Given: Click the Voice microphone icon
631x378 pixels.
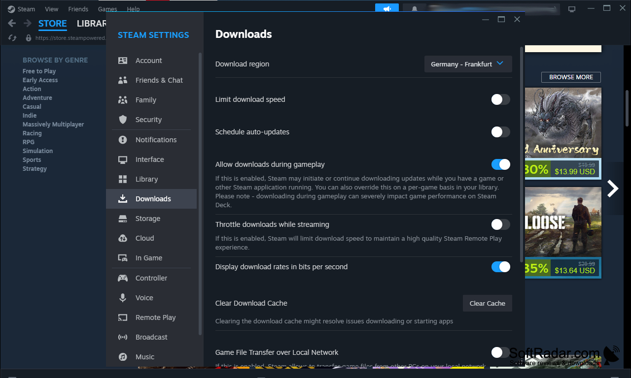Looking at the screenshot, I should click(123, 298).
